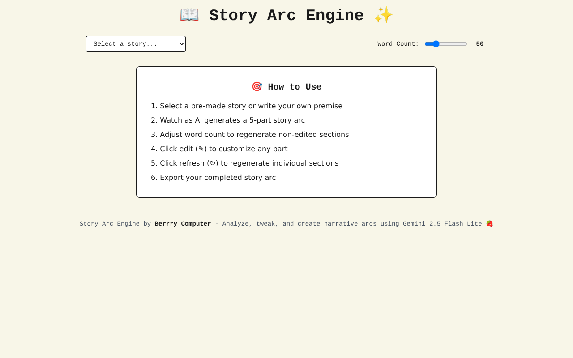
Task: Click the target icon beside How to Use
Action: pyautogui.click(x=257, y=85)
